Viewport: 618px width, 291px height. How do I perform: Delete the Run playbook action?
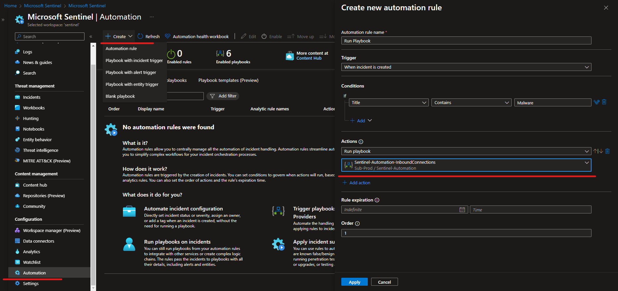[x=607, y=151]
